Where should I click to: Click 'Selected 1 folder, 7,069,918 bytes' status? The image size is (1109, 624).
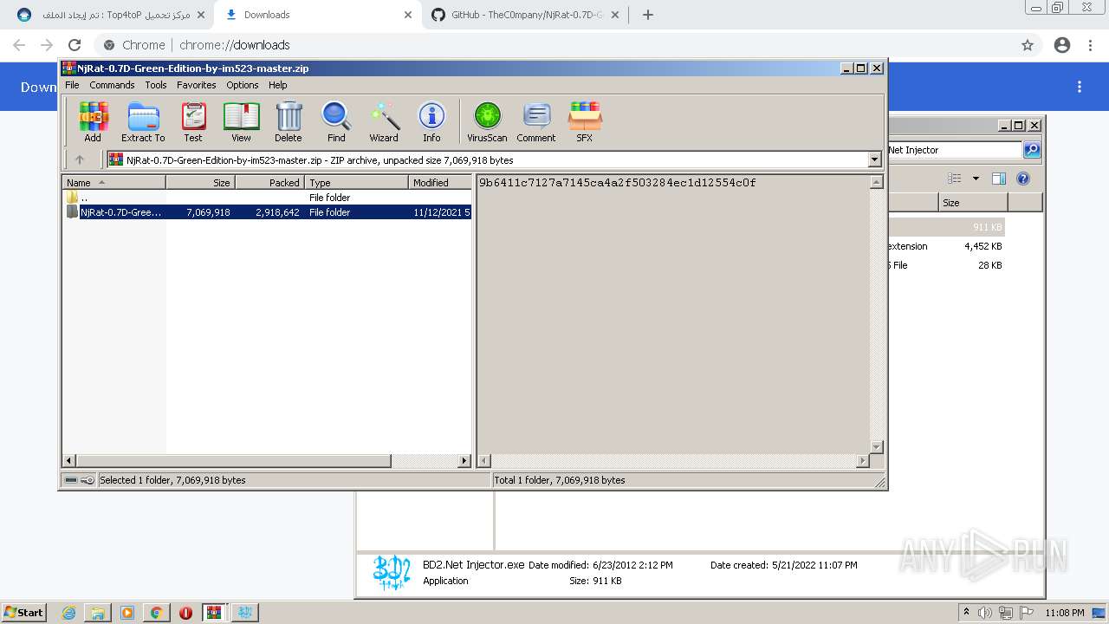[172, 480]
